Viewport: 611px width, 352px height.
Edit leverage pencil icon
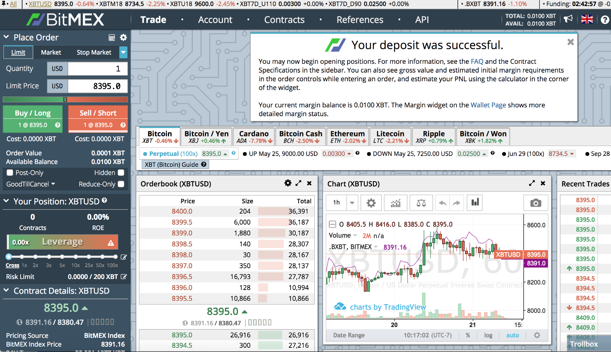[124, 257]
